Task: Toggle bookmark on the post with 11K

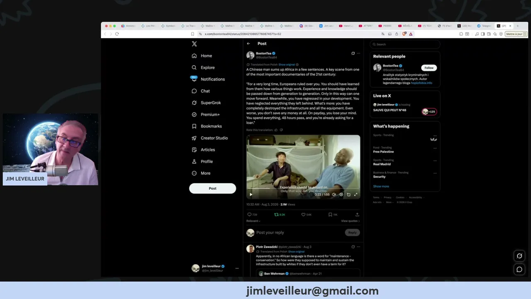Action: click(330, 215)
